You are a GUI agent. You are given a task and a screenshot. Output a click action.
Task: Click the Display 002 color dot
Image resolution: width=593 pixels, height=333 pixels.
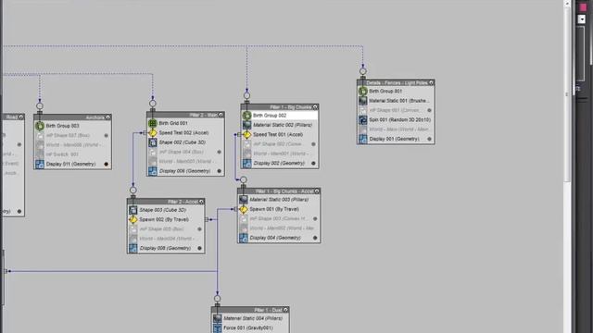click(x=313, y=164)
